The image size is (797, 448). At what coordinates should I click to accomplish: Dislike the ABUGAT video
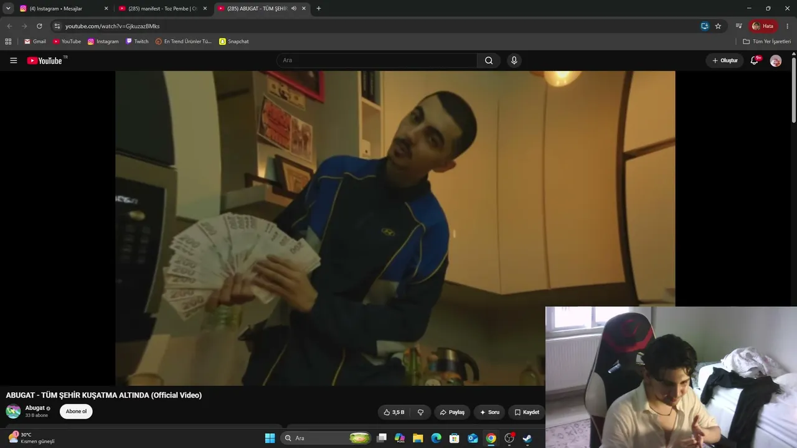[420, 412]
